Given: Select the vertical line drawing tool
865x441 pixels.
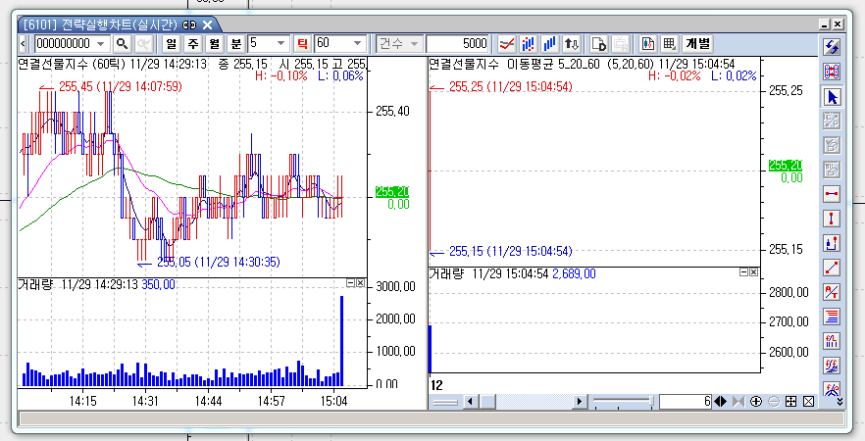Looking at the screenshot, I should click(x=832, y=218).
